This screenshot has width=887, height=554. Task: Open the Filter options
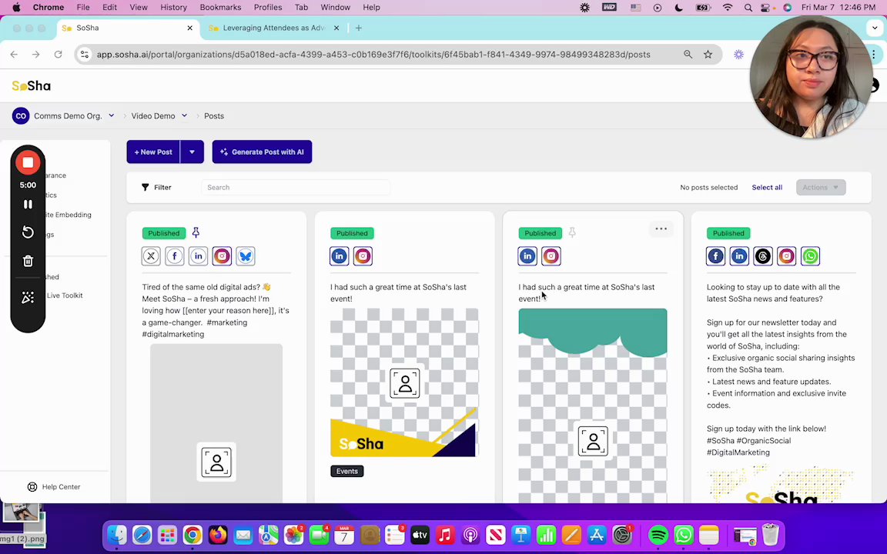(x=156, y=187)
